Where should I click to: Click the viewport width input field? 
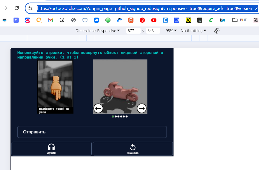(133, 31)
